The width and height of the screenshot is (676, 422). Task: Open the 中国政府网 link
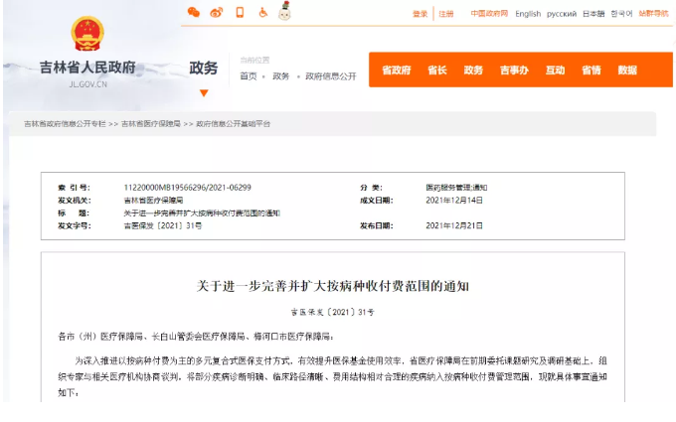(x=487, y=14)
